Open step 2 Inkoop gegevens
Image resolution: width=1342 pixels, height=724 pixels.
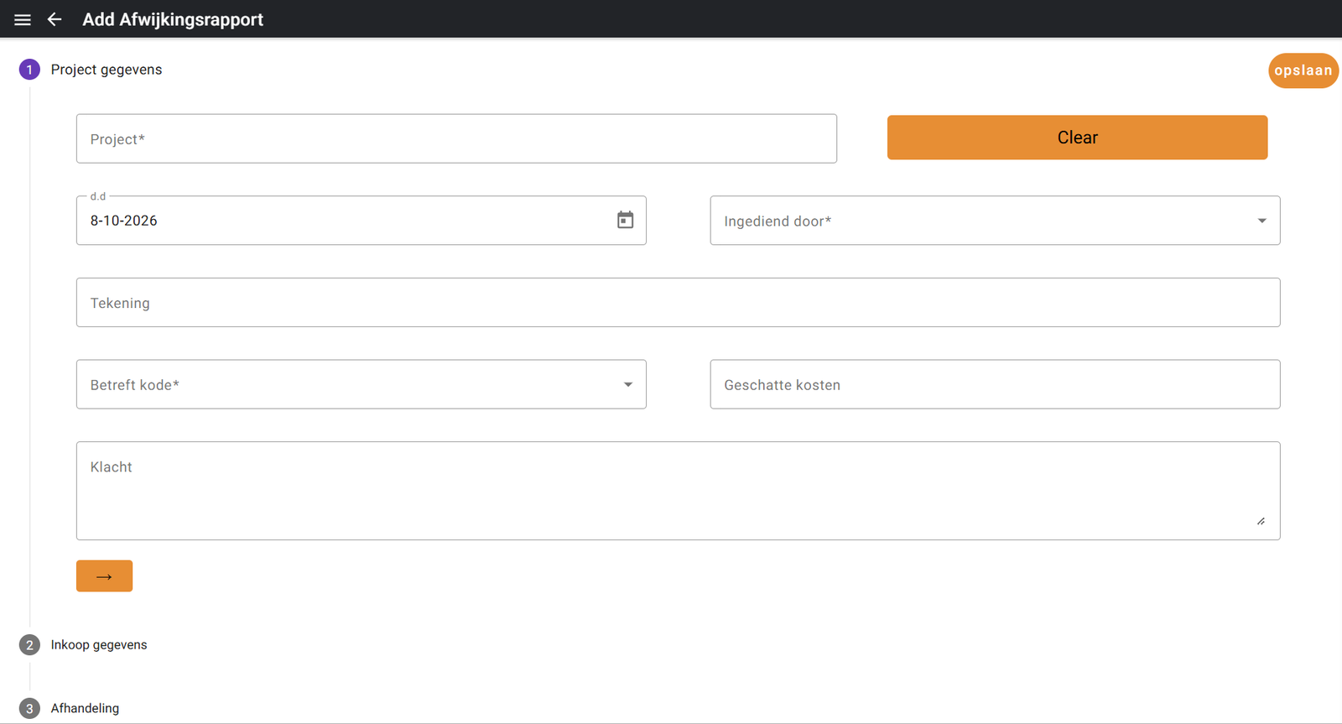83,644
